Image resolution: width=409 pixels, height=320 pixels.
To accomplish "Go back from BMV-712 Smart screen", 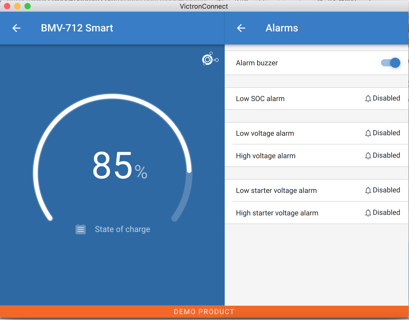I will click(17, 28).
